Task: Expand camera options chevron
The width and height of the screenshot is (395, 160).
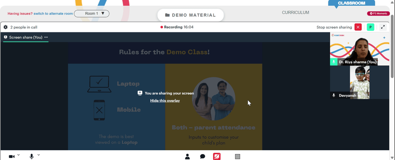Action: pyautogui.click(x=19, y=155)
